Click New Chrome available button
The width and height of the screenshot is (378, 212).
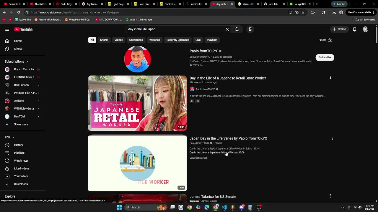(x=361, y=12)
